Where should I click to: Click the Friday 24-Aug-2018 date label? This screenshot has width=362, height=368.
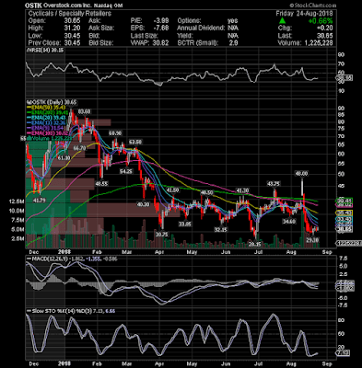304,14
